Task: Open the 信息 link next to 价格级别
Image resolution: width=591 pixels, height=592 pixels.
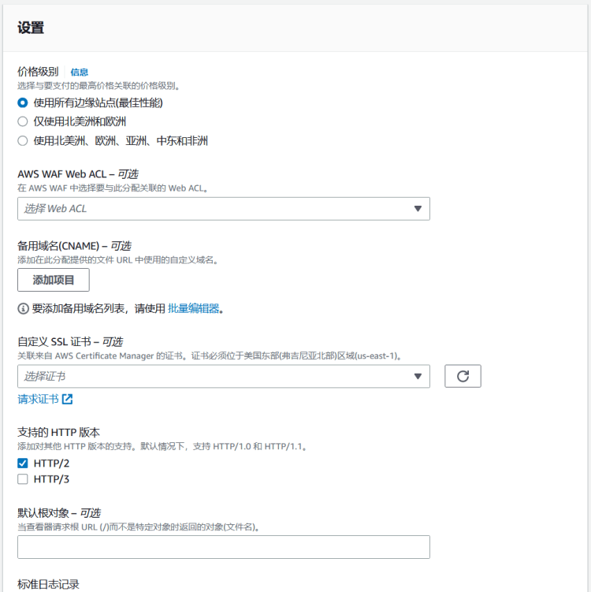Action: (80, 72)
